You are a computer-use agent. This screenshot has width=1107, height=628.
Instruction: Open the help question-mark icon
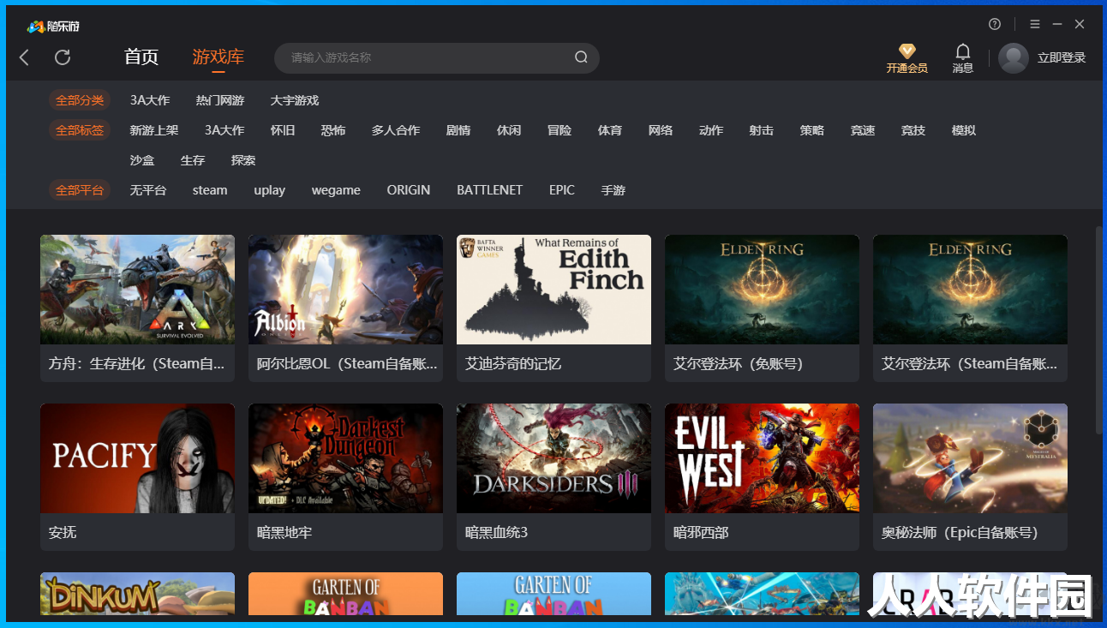(995, 24)
